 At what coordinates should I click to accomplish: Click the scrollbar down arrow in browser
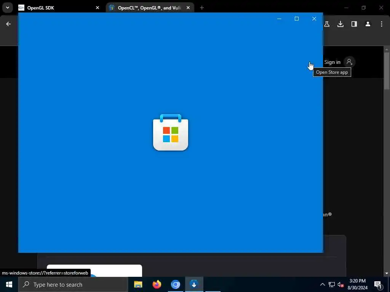[x=387, y=273]
